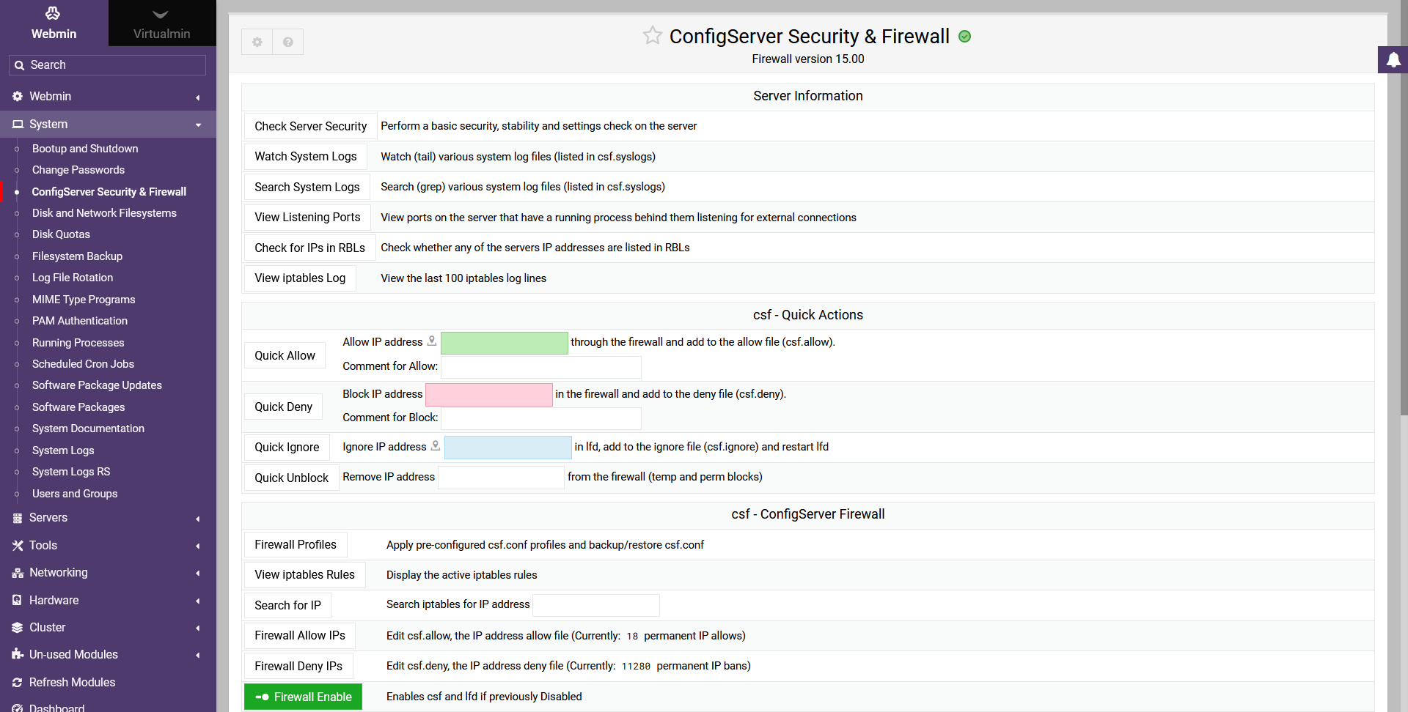The width and height of the screenshot is (1408, 712).
Task: Open Scheduled Cron Jobs in the sidebar
Action: [x=83, y=364]
